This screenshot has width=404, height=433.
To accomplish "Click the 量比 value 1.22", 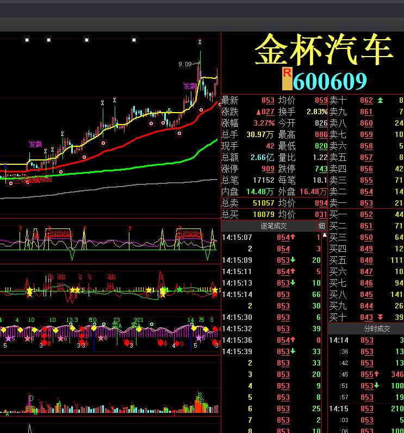I will tap(320, 157).
